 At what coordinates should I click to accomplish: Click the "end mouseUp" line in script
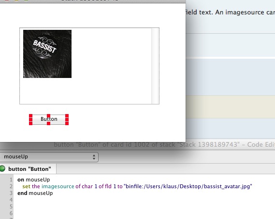pos(35,193)
